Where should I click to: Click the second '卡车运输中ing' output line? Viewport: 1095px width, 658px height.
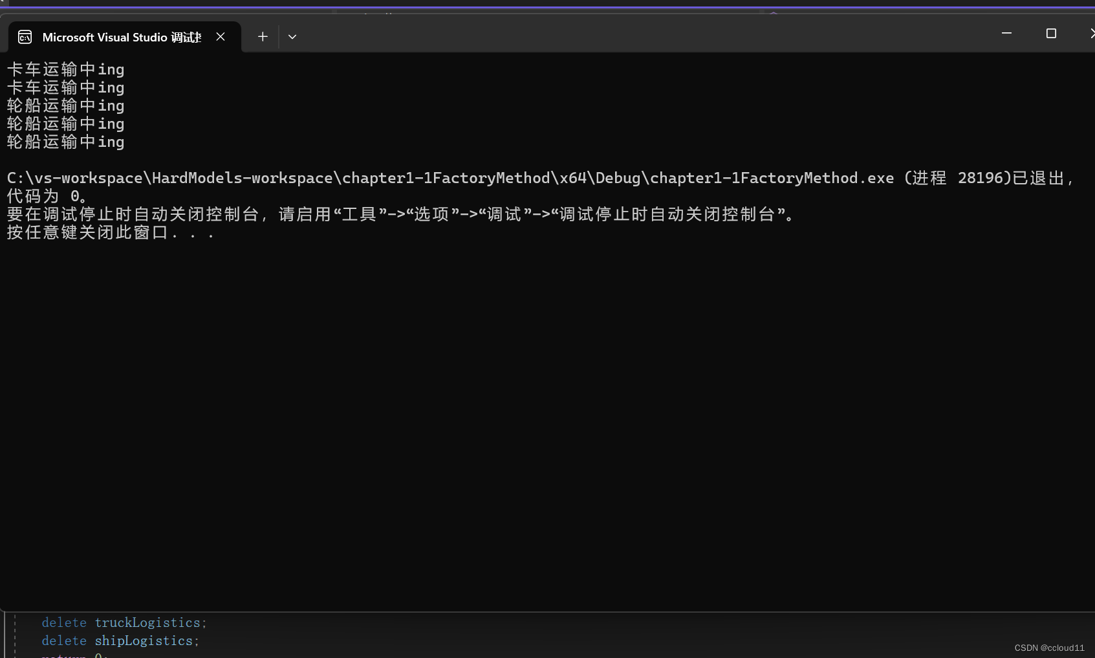pos(65,87)
